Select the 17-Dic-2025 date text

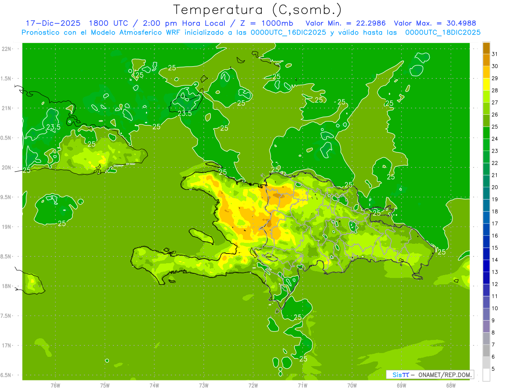click(53, 23)
